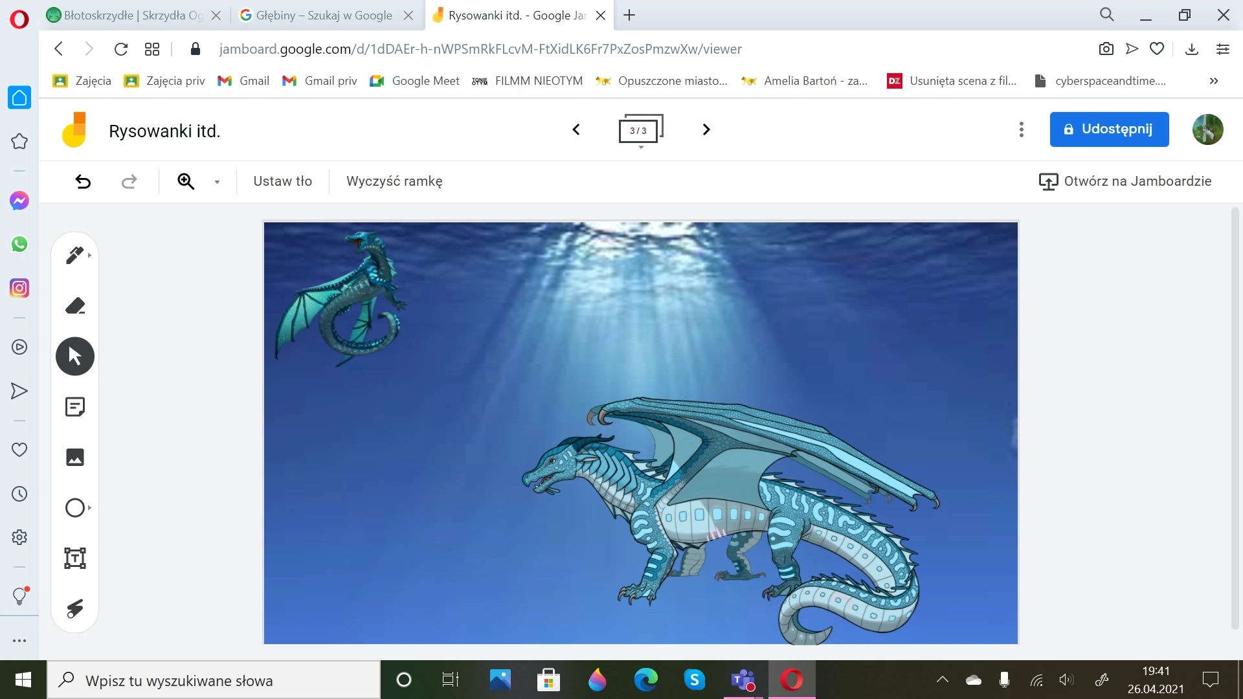Viewport: 1243px width, 699px height.
Task: Select the Pen drawing tool
Action: (x=74, y=255)
